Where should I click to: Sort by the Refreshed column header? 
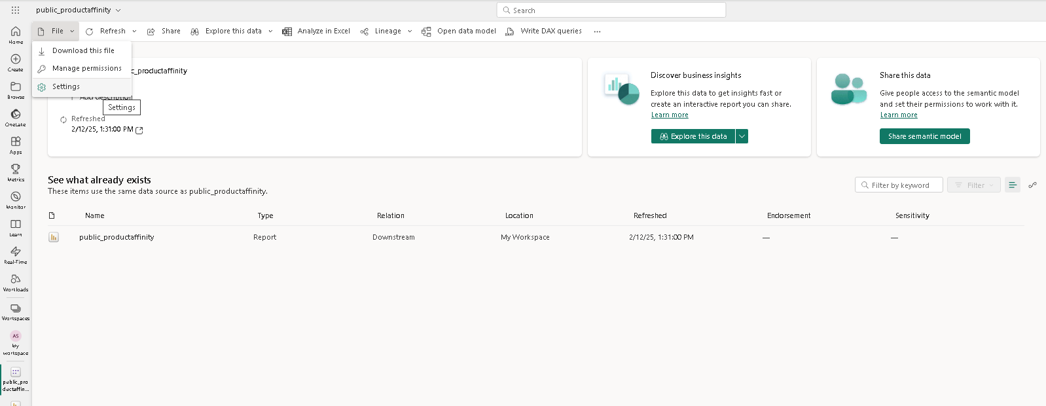[x=650, y=215]
